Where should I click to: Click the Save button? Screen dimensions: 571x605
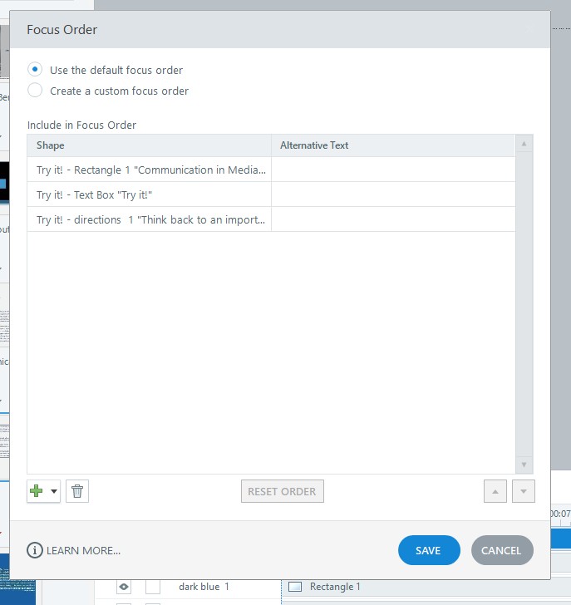(x=429, y=550)
